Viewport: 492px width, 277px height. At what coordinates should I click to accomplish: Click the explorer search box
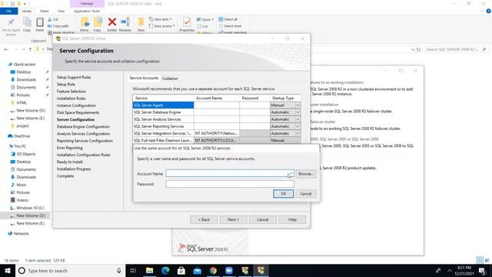click(x=456, y=49)
